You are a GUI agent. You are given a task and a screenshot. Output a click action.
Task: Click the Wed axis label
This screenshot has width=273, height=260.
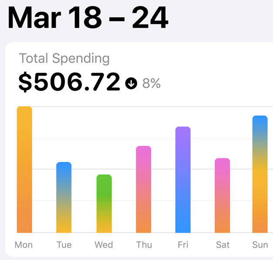tap(104, 245)
